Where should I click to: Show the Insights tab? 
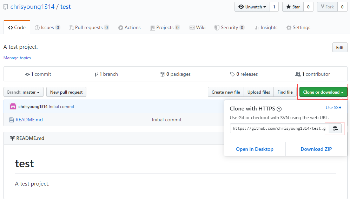(x=266, y=27)
